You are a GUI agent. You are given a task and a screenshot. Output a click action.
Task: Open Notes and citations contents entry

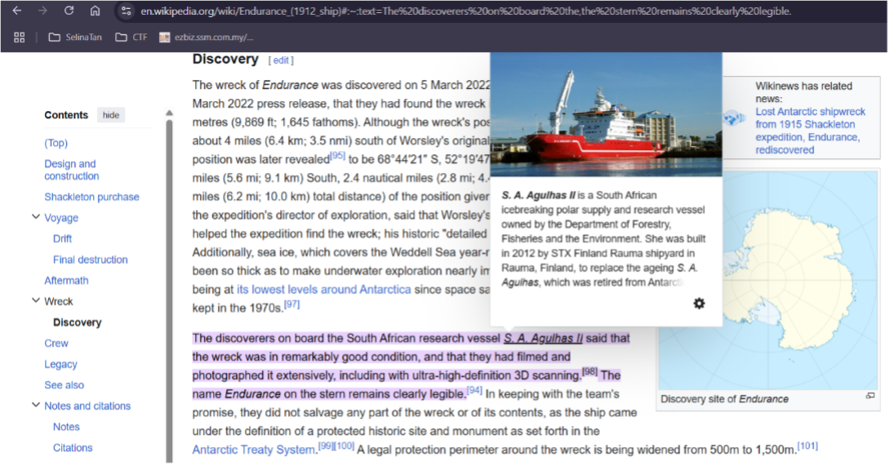tap(87, 406)
